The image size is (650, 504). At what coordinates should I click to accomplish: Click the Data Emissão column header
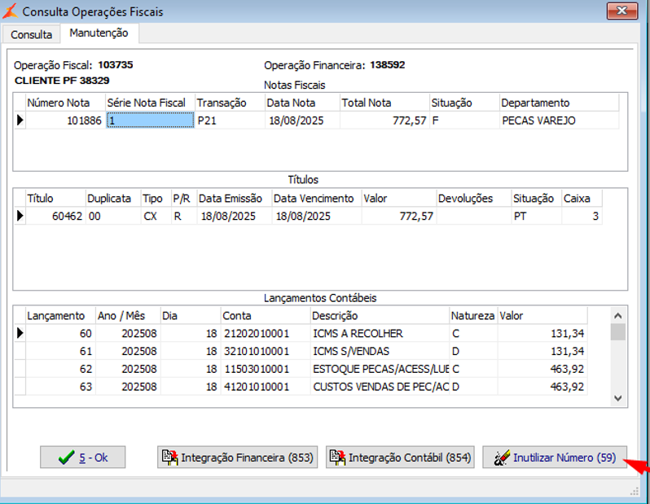point(235,199)
